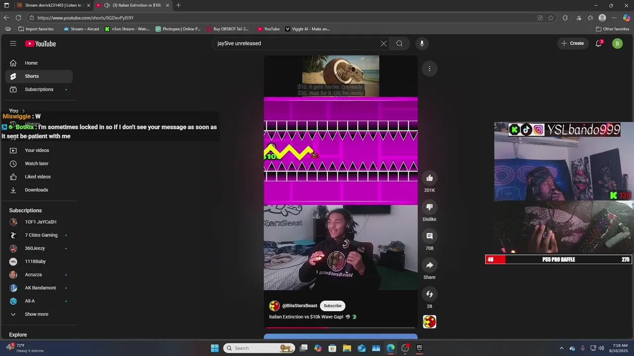Image resolution: width=634 pixels, height=356 pixels.
Task: Mute the tab via the speaker icon
Action: coord(106,5)
